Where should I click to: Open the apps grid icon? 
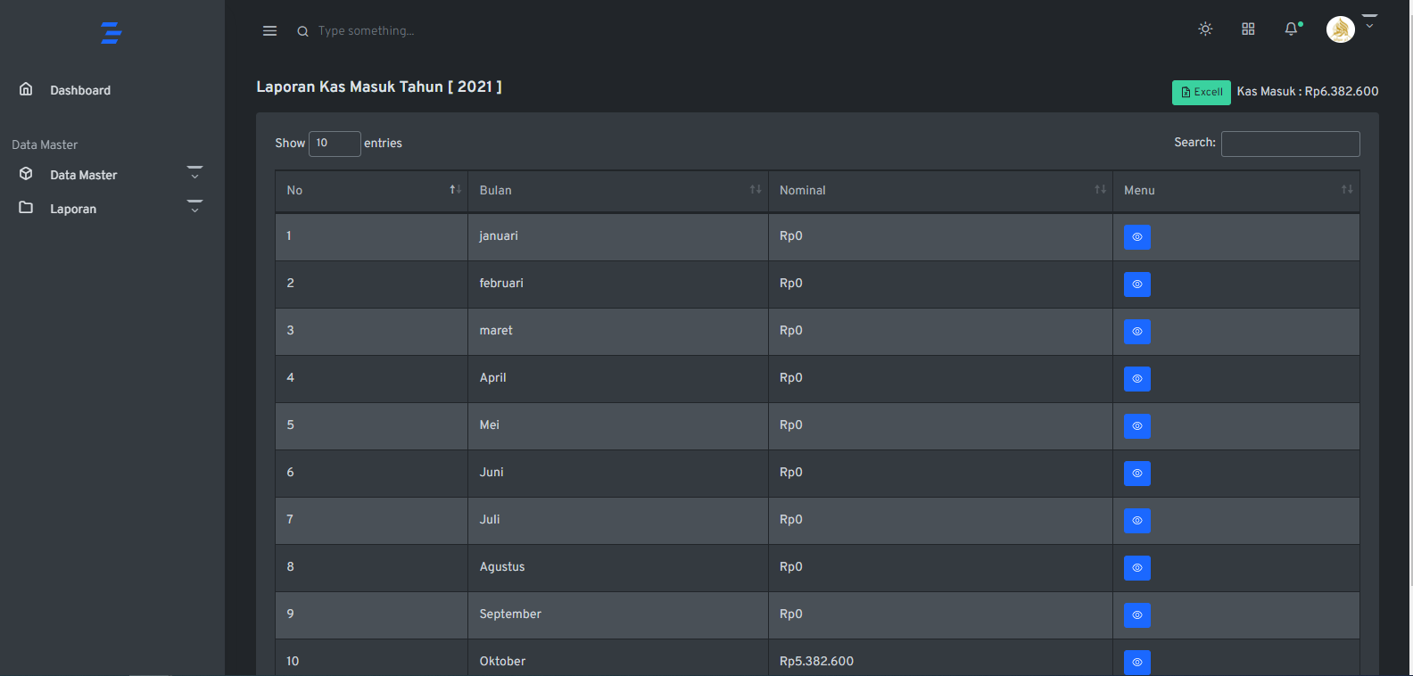point(1248,29)
